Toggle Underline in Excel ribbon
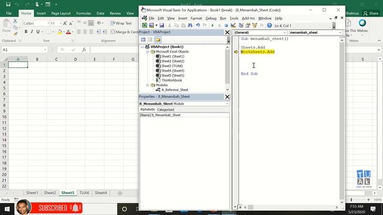This screenshot has height=215, width=383. click(38, 32)
